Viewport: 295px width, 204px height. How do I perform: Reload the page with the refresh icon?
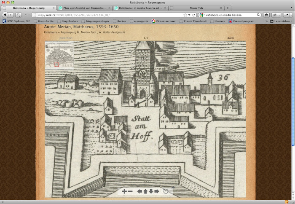pos(193,15)
